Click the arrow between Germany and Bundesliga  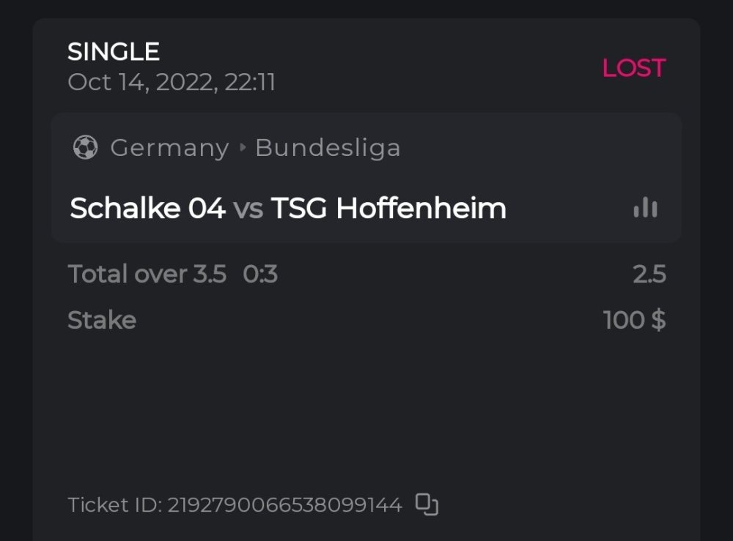[243, 148]
